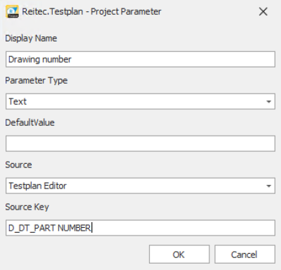This screenshot has height=270, width=281.
Task: Click the Source Key label
Action: point(27,207)
